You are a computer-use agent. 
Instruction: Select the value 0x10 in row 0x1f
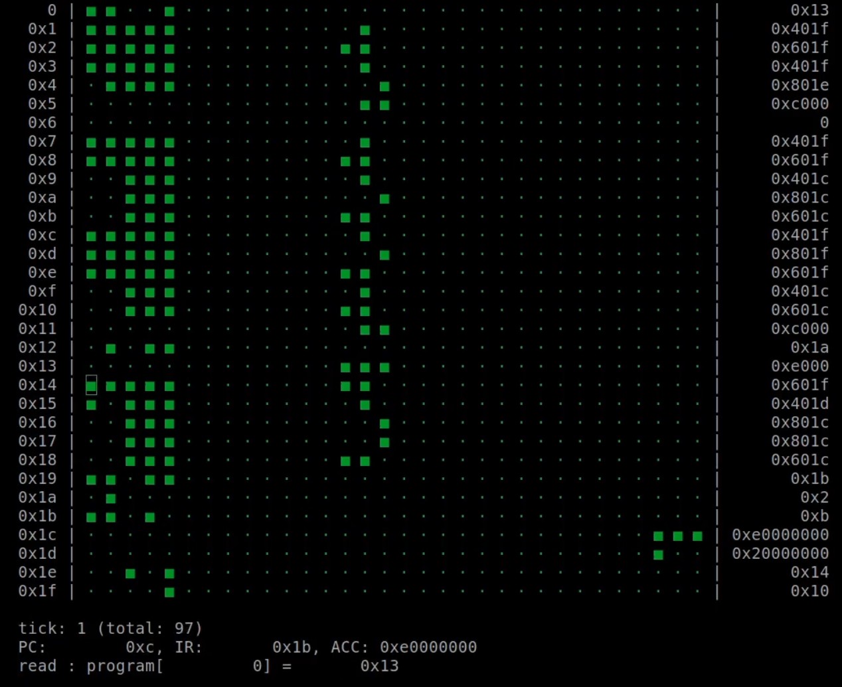click(809, 591)
